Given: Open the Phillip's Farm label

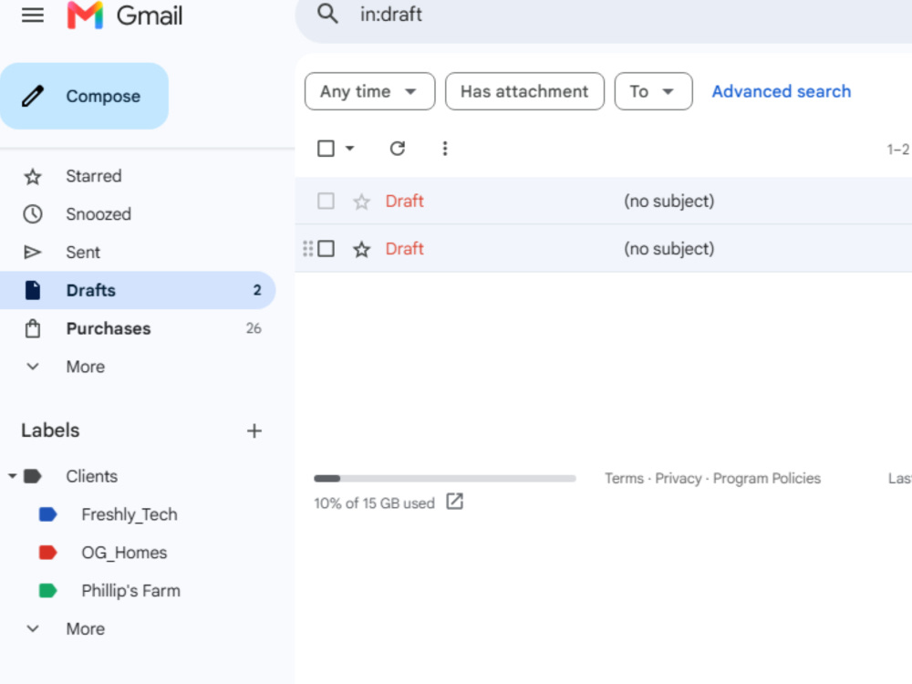Looking at the screenshot, I should tap(130, 591).
